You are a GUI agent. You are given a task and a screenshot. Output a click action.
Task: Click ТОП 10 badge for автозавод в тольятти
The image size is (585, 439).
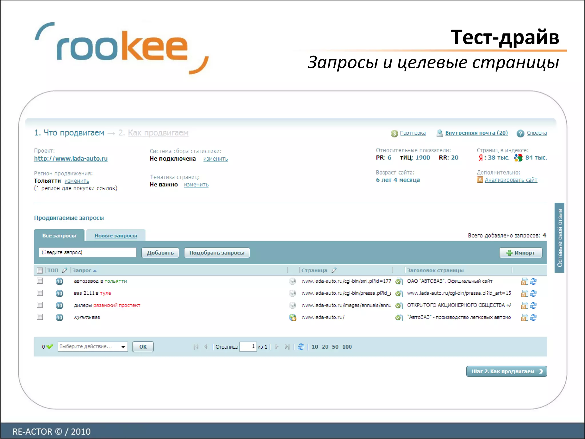pos(59,282)
